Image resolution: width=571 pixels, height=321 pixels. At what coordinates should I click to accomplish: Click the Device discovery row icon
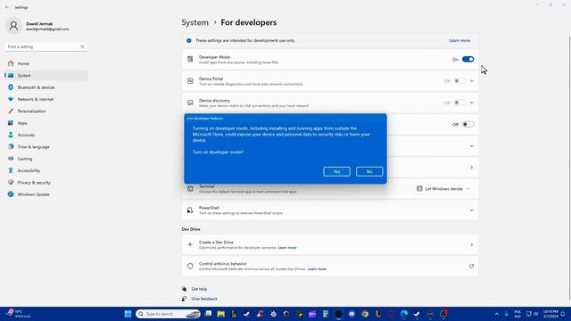click(x=190, y=103)
